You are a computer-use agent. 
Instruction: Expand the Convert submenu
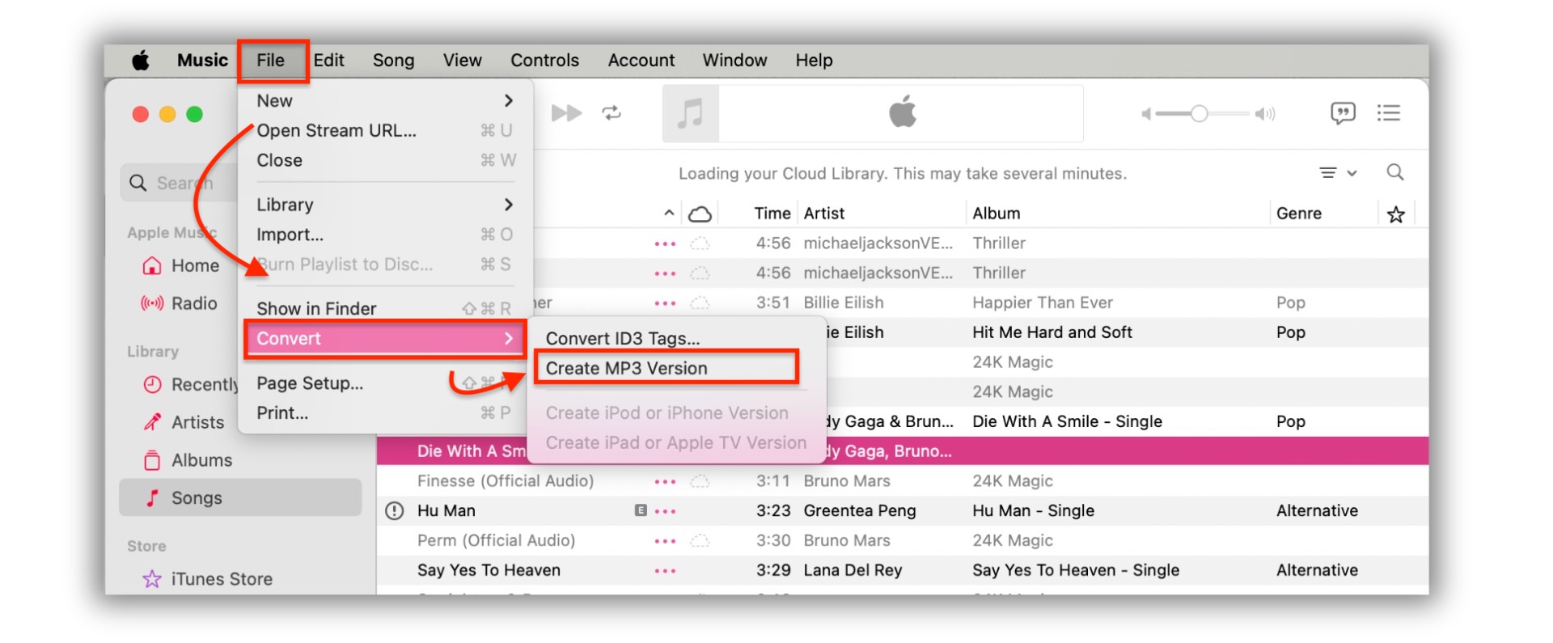(385, 339)
